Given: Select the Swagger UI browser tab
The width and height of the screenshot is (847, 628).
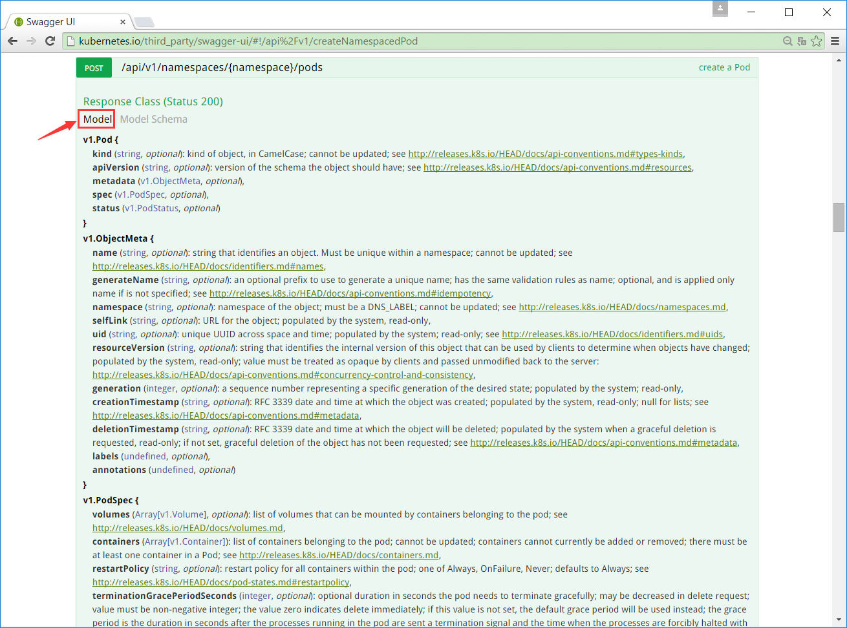Looking at the screenshot, I should click(x=68, y=21).
